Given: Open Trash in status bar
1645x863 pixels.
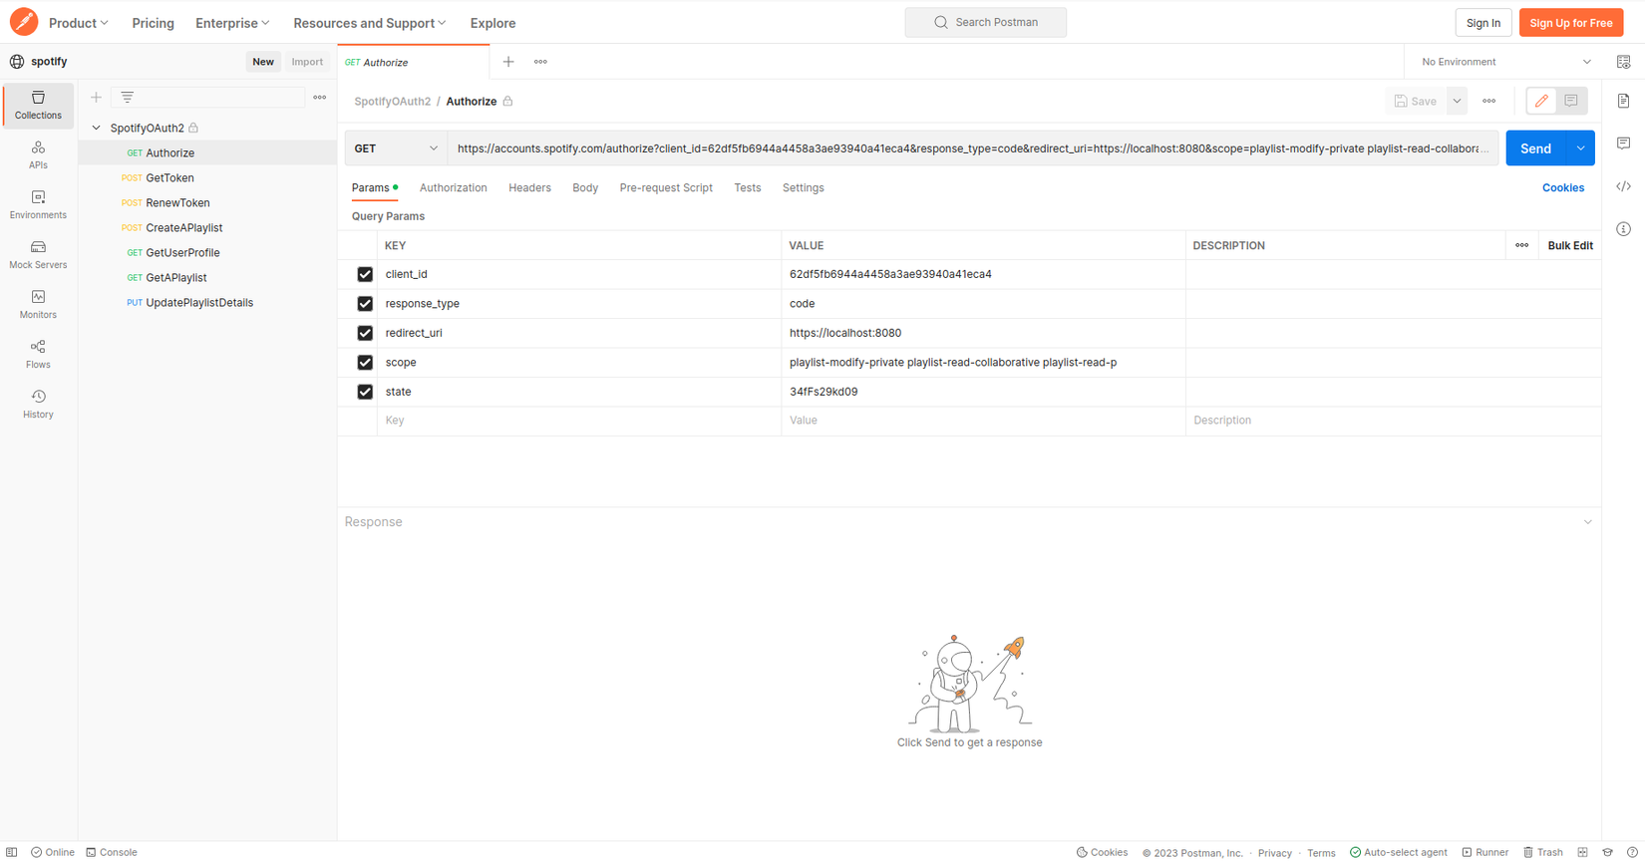Looking at the screenshot, I should 1543,853.
